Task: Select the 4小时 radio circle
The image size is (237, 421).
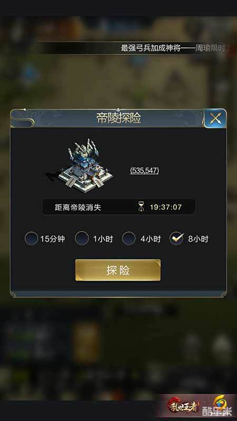Action: (129, 239)
